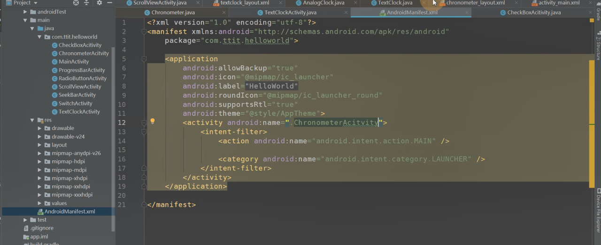The image size is (601, 245).
Task: Click the java source folder icon
Action: (40, 29)
